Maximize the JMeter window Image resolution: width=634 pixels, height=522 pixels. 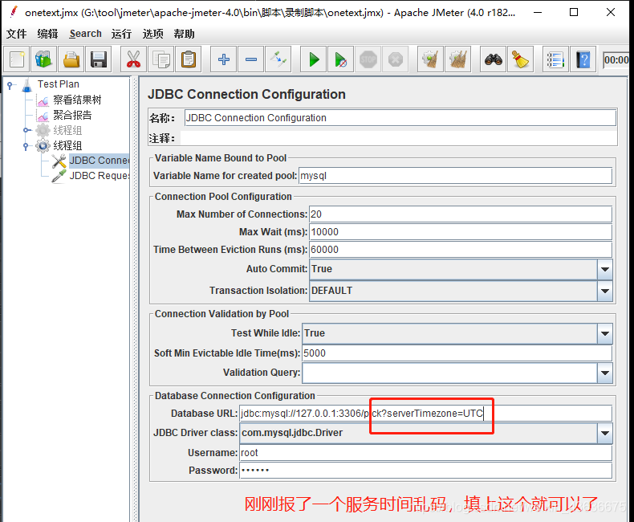(573, 13)
